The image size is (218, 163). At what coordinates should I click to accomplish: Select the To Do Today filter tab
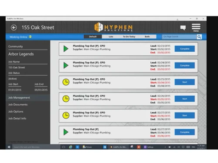(129, 37)
